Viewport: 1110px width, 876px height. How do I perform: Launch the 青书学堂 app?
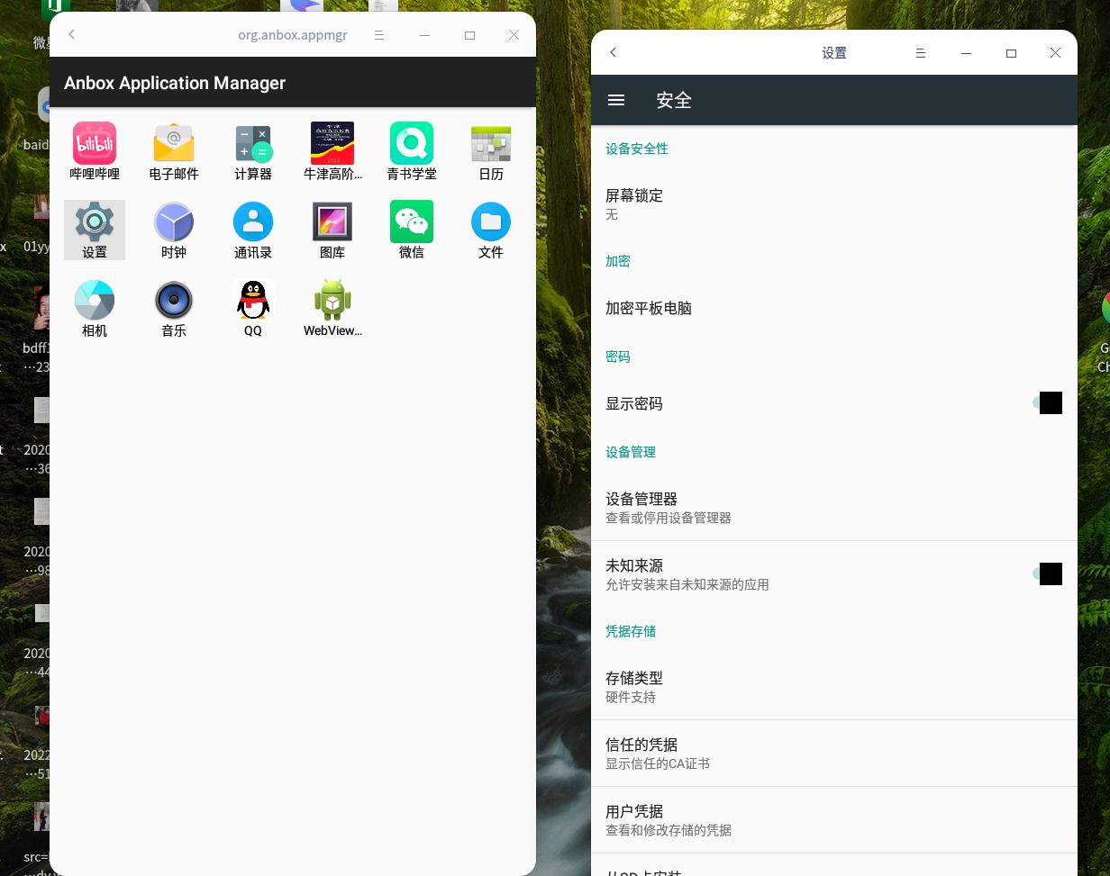point(412,150)
